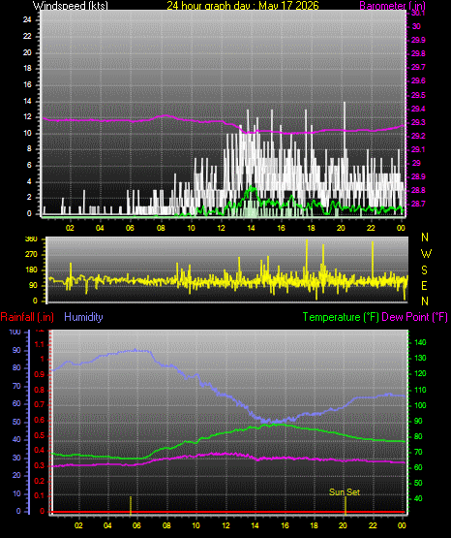Screen dimensions: 451x538
Task: Click the 1.1 rainfall scale value
Action: (x=40, y=344)
